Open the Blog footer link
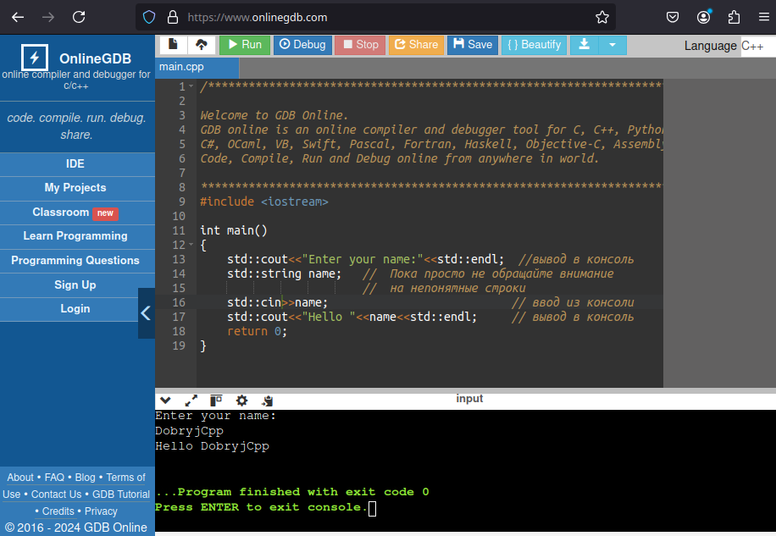Viewport: 776px width, 536px height. [x=85, y=478]
